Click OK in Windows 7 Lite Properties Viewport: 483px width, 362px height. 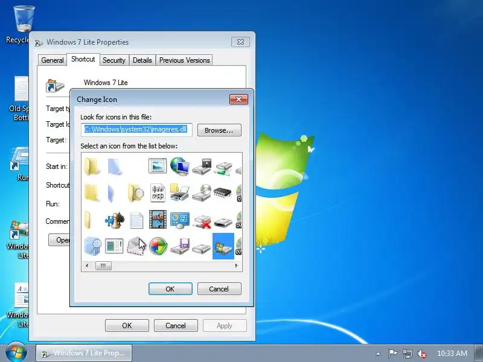127,325
